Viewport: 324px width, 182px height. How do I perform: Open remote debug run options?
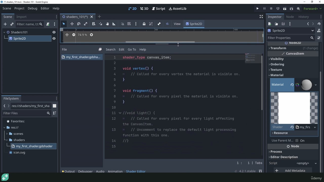(x=278, y=9)
